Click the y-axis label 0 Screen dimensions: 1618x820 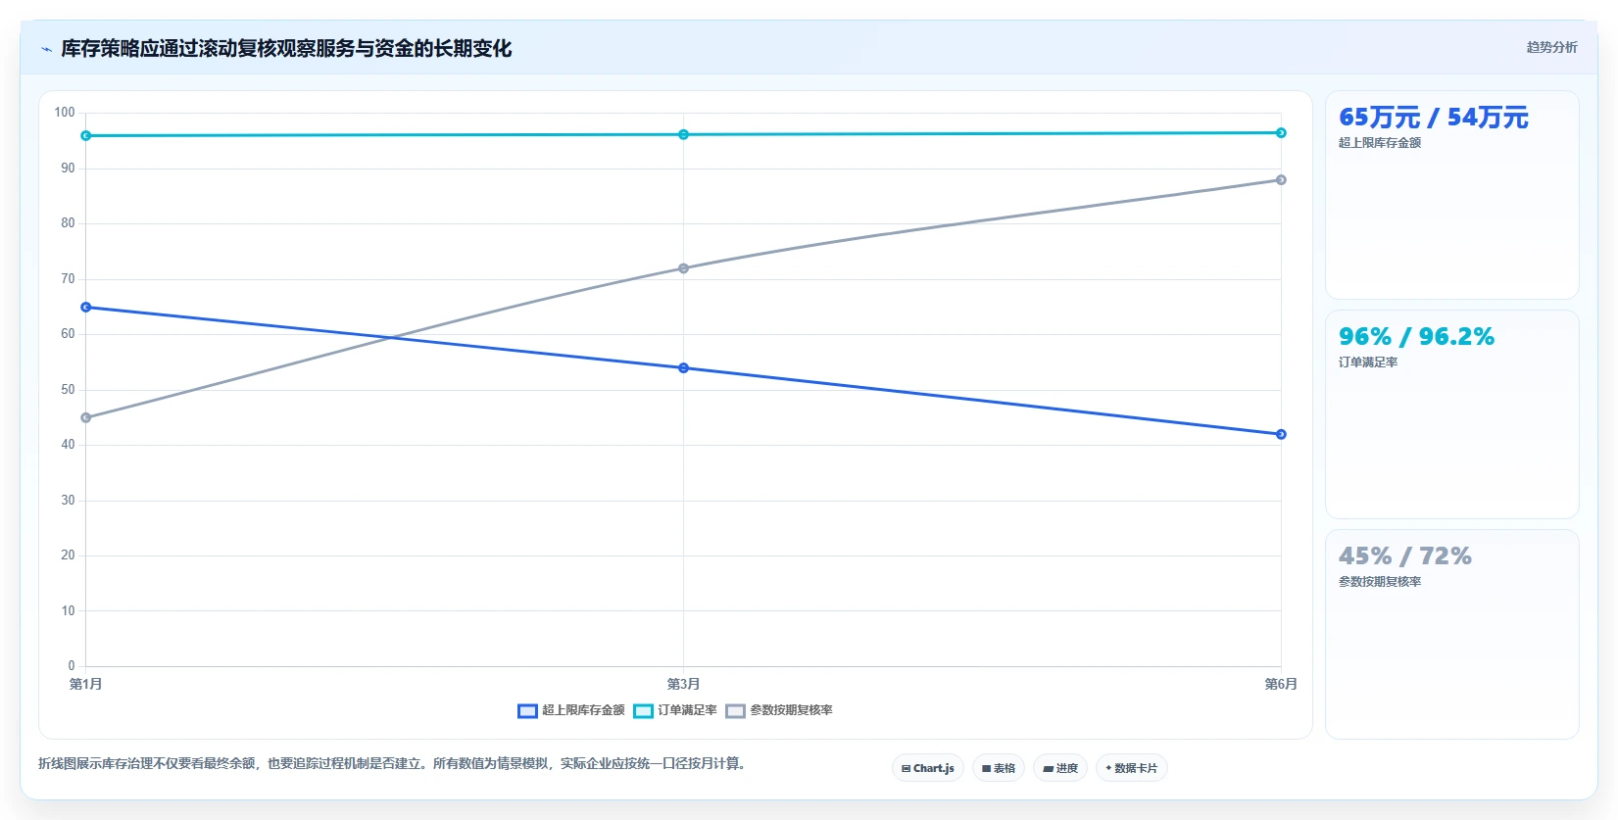[72, 666]
